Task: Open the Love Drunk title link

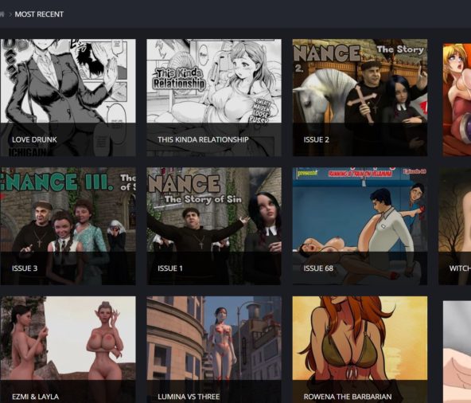Action: coord(34,139)
